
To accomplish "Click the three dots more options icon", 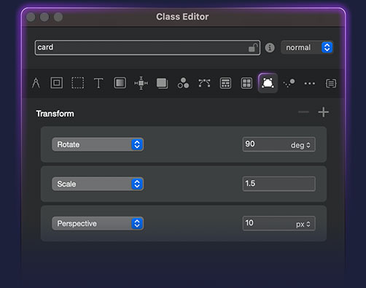I will (310, 84).
